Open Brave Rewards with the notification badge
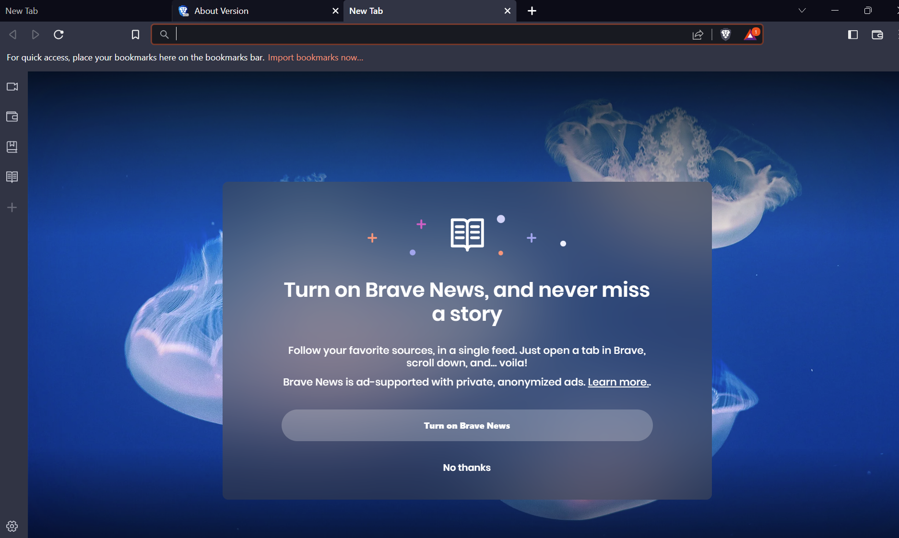 (x=750, y=34)
